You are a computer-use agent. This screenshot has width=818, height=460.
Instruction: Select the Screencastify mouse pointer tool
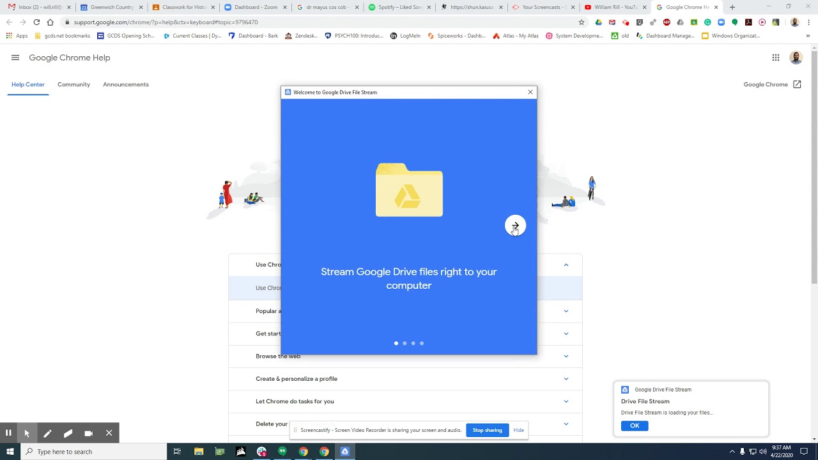pyautogui.click(x=27, y=433)
